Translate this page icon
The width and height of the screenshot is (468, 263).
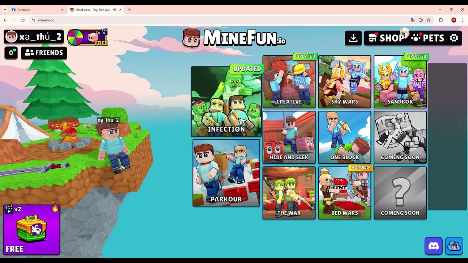[413, 20]
